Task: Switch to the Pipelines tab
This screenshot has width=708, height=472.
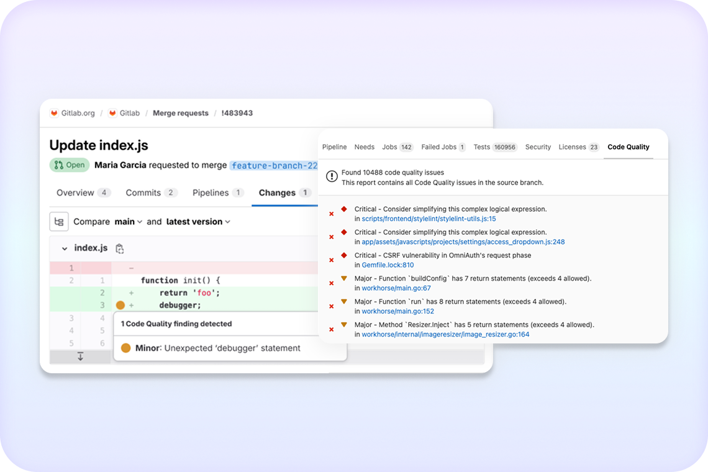Action: click(x=218, y=193)
